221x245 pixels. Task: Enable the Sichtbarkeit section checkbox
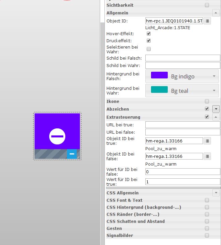207,5
